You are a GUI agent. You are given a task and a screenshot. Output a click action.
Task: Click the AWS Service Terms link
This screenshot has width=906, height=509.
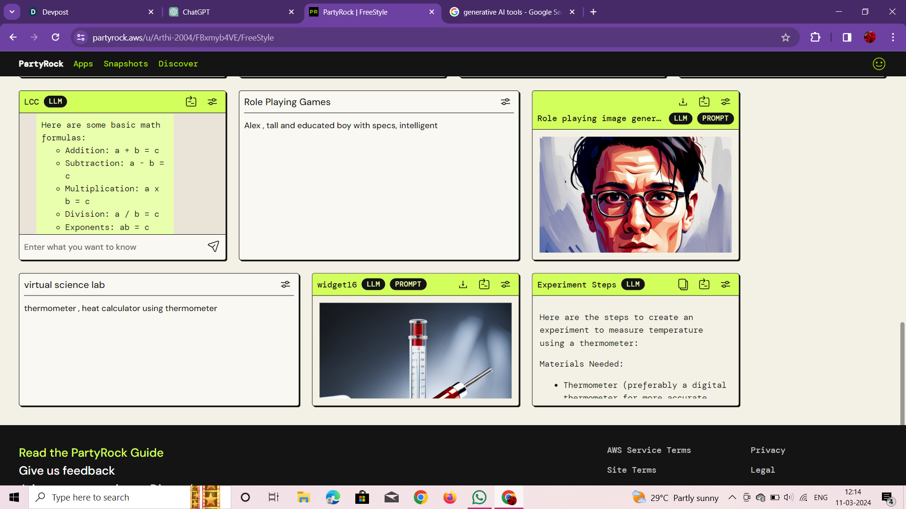click(649, 450)
